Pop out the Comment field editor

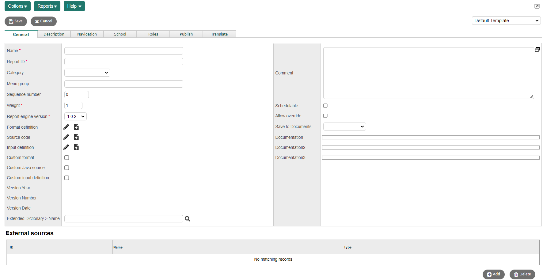[x=537, y=49]
